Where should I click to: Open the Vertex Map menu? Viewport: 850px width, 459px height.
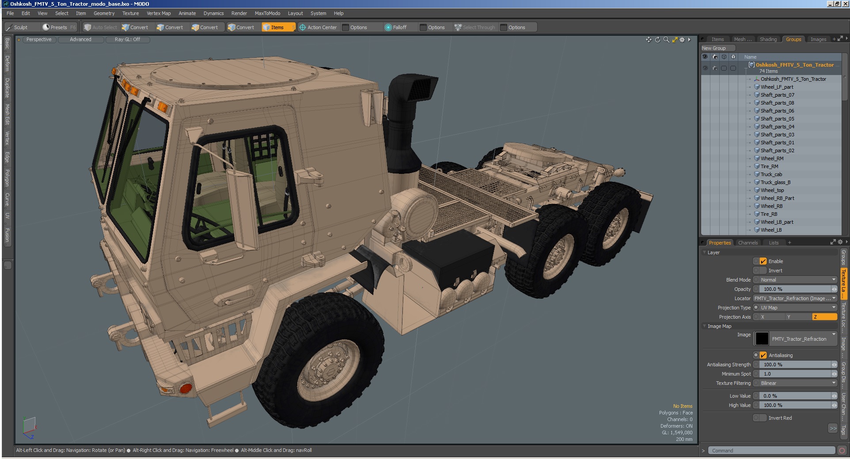pos(159,13)
